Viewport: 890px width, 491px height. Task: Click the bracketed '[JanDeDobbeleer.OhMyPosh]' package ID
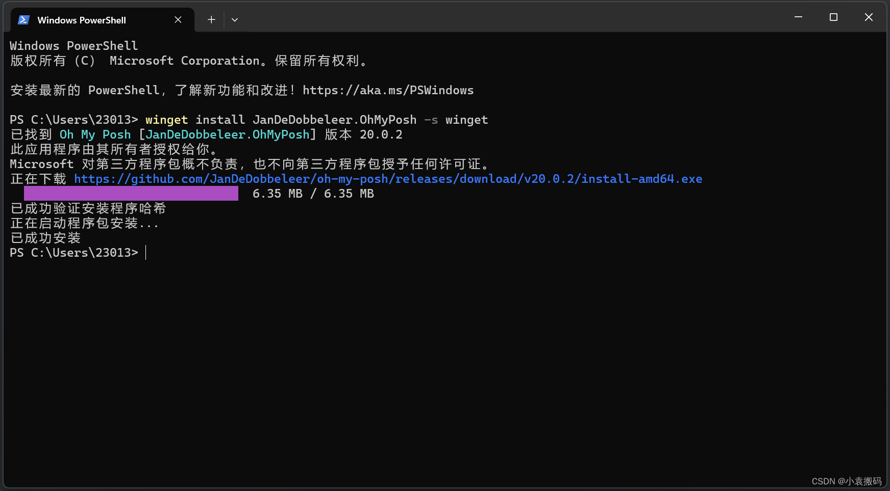tap(228, 134)
